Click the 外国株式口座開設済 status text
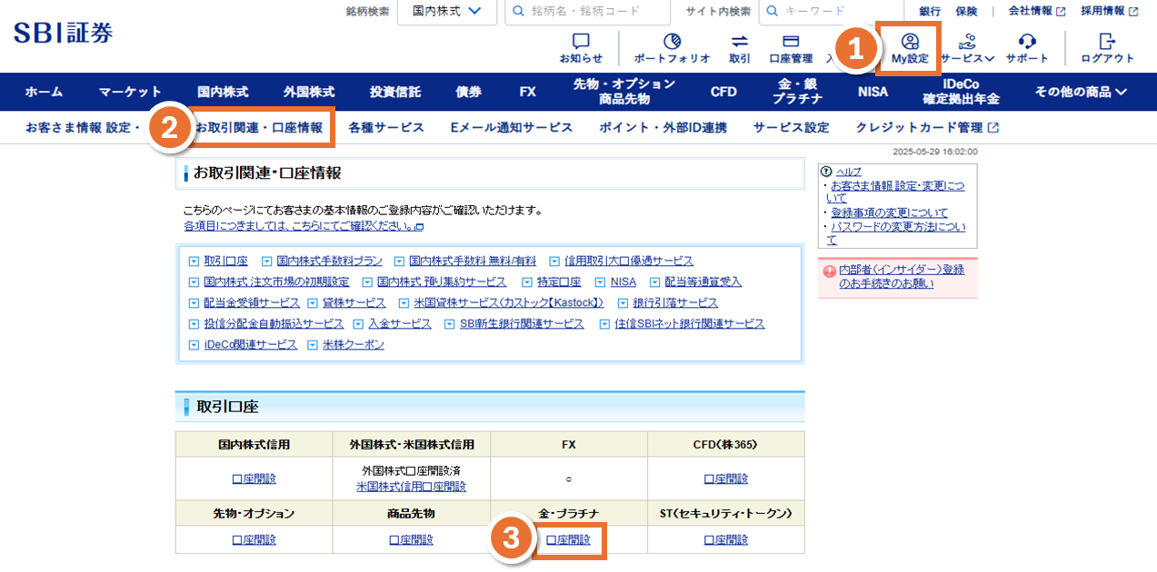1157x572 pixels. click(x=412, y=471)
